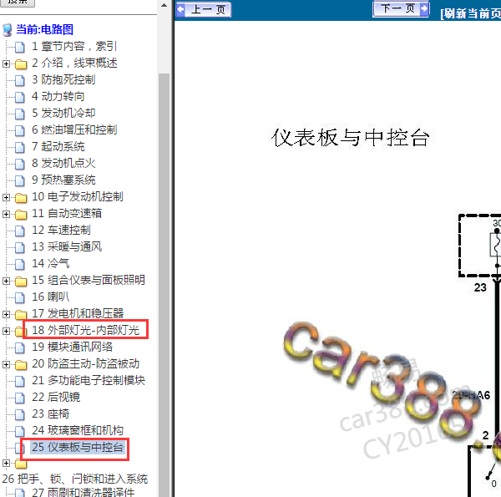The image size is (501, 497).
Task: Click the page icon beside 12 车速控制
Action: (20, 231)
